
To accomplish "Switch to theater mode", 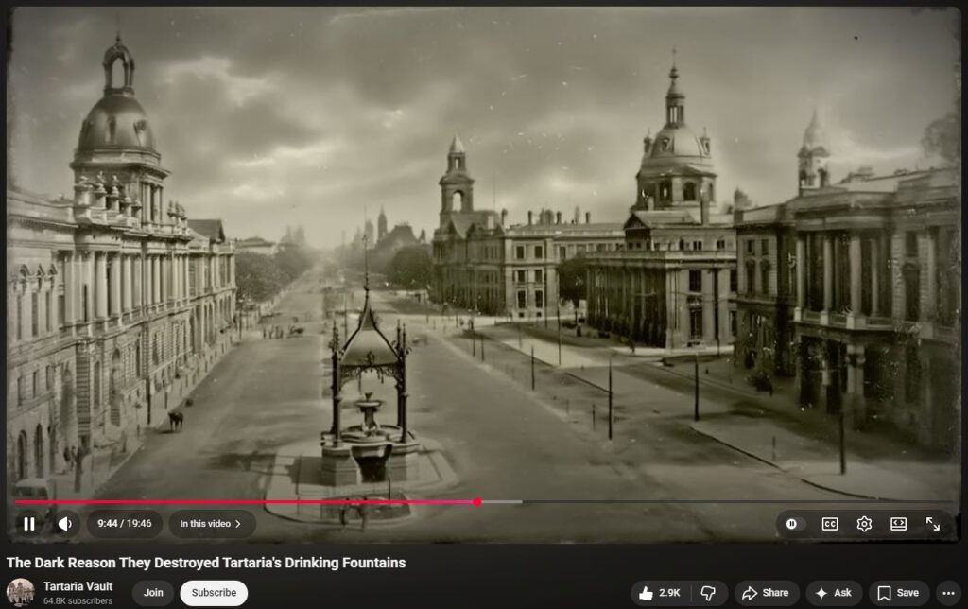I will [898, 524].
